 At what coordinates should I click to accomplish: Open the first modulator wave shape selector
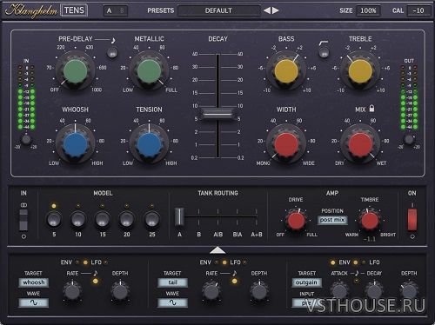pyautogui.click(x=34, y=302)
